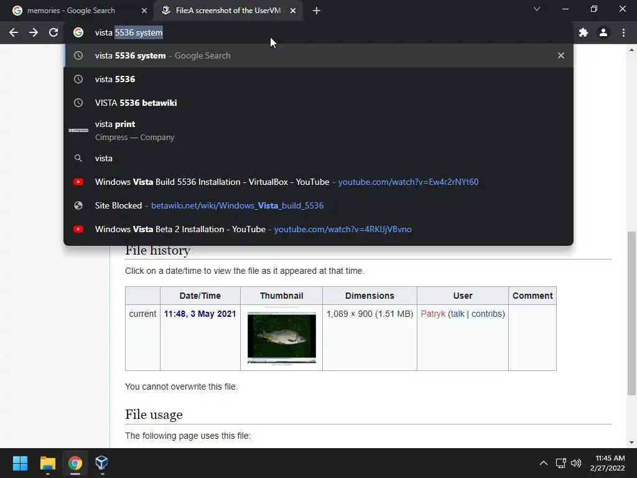Open the Chrome extensions puzzle icon

[584, 32]
